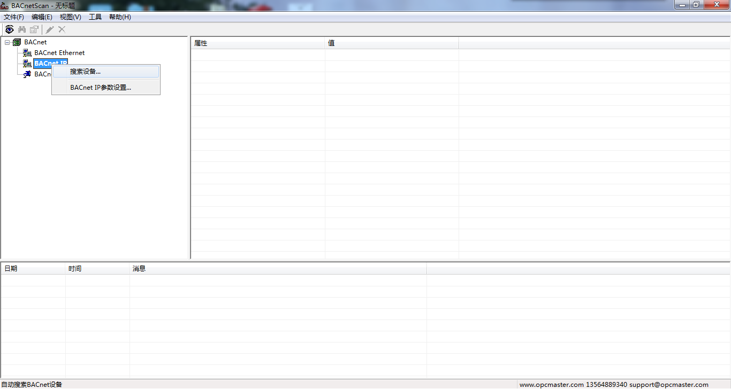The width and height of the screenshot is (731, 389).
Task: Open the 文件(F) menu
Action: pyautogui.click(x=14, y=17)
